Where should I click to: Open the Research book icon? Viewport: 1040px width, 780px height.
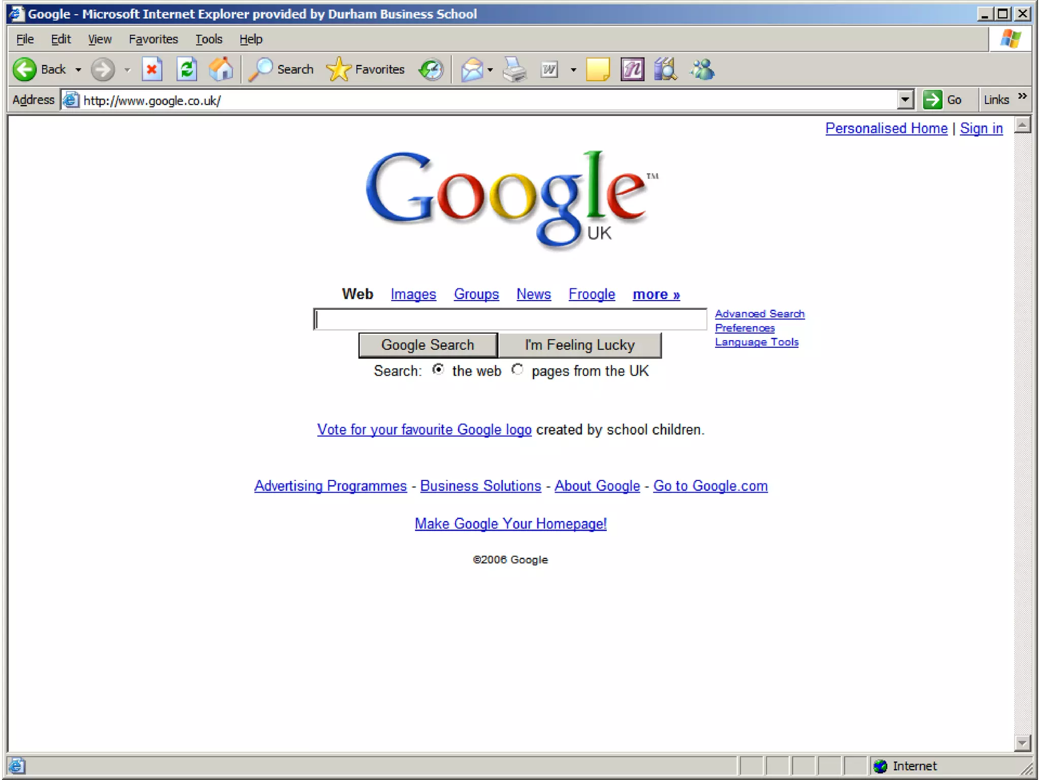[x=666, y=70]
